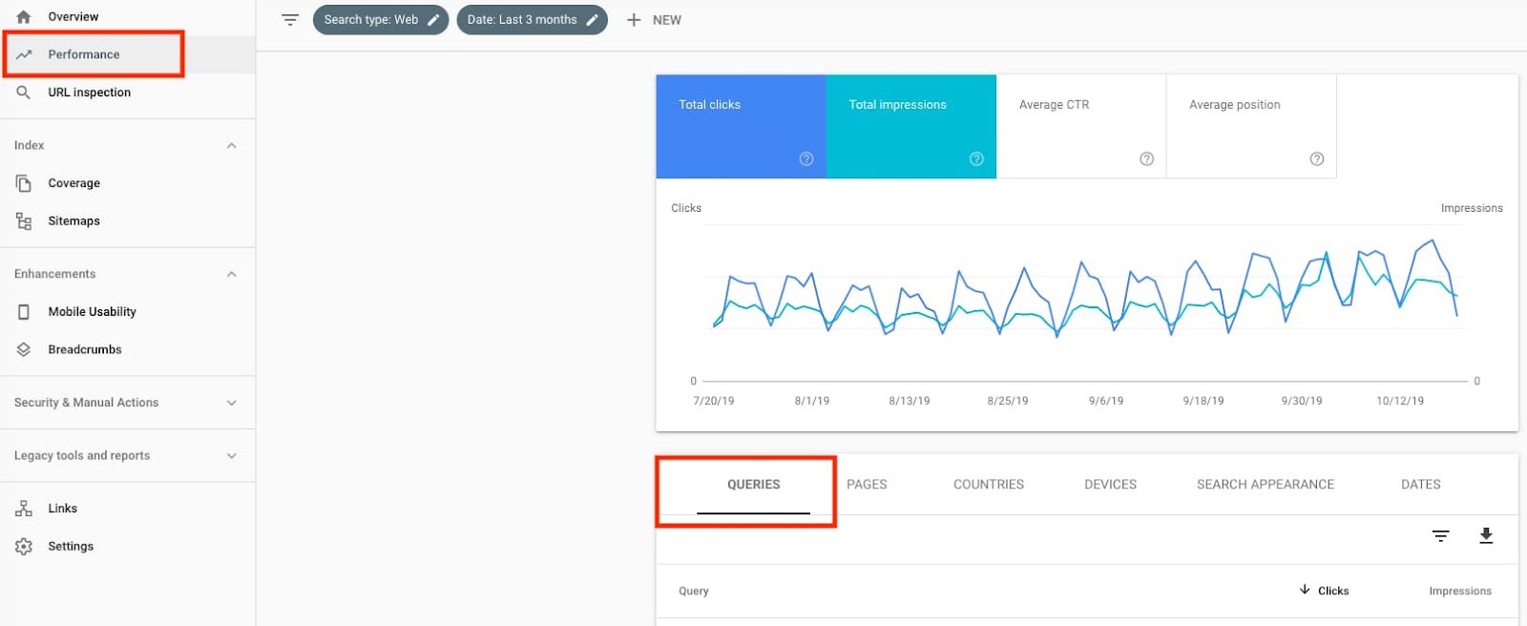Switch to the SEARCH APPEARANCE tab
This screenshot has width=1527, height=626.
pyautogui.click(x=1266, y=485)
